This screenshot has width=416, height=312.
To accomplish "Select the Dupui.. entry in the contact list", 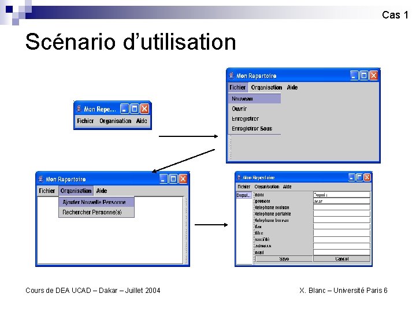I will 244,195.
